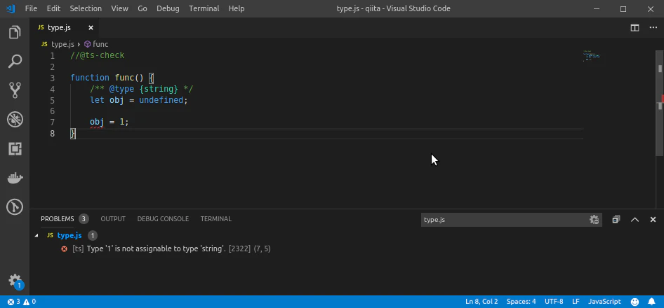664x308 pixels.
Task: Click the function keyword on line 3
Action: pos(90,78)
